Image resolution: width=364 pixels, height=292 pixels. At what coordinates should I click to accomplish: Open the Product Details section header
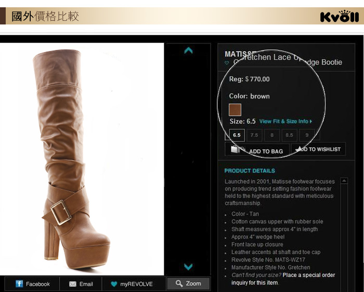click(250, 171)
